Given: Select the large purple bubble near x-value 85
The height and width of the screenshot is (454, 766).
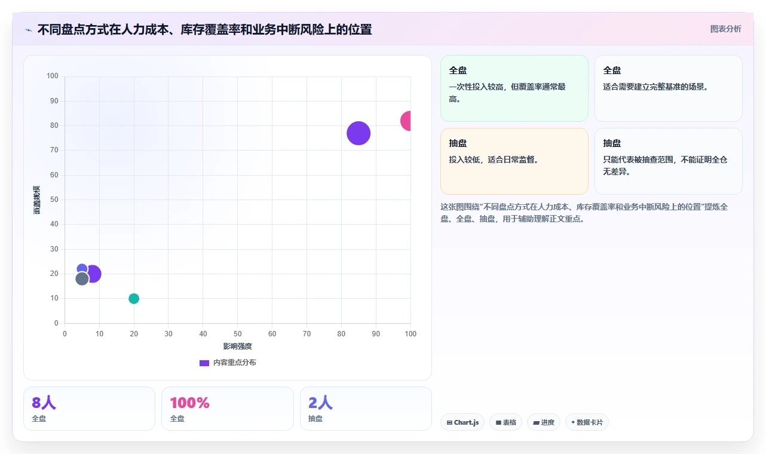Looking at the screenshot, I should pos(359,133).
